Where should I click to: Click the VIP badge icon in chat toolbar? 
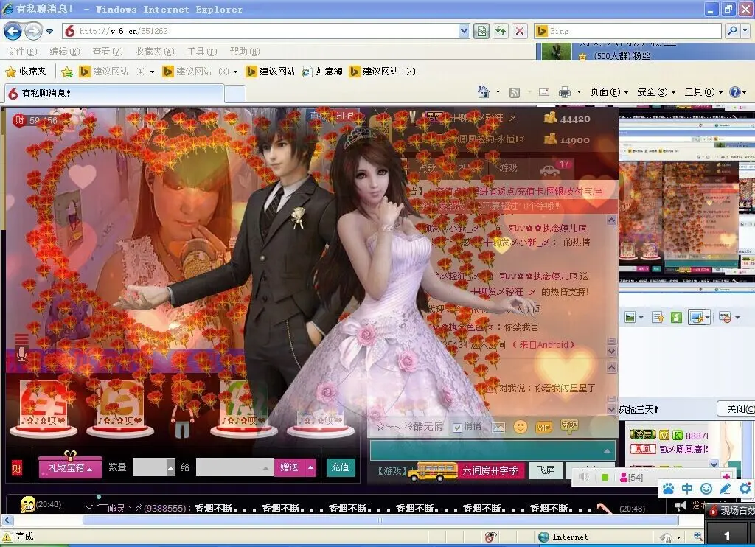coord(543,428)
